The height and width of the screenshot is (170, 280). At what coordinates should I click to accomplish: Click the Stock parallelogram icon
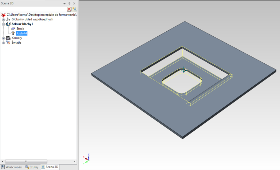[13, 29]
